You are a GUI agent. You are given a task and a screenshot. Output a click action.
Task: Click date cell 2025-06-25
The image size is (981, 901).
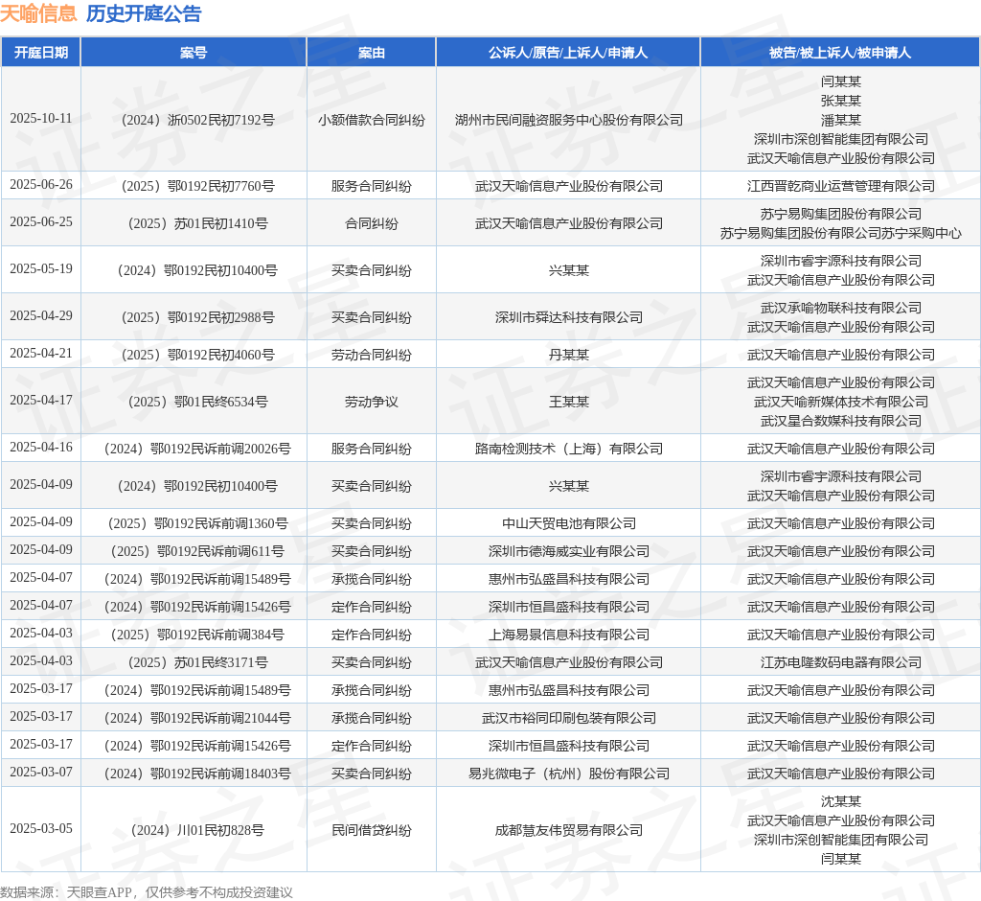click(40, 222)
